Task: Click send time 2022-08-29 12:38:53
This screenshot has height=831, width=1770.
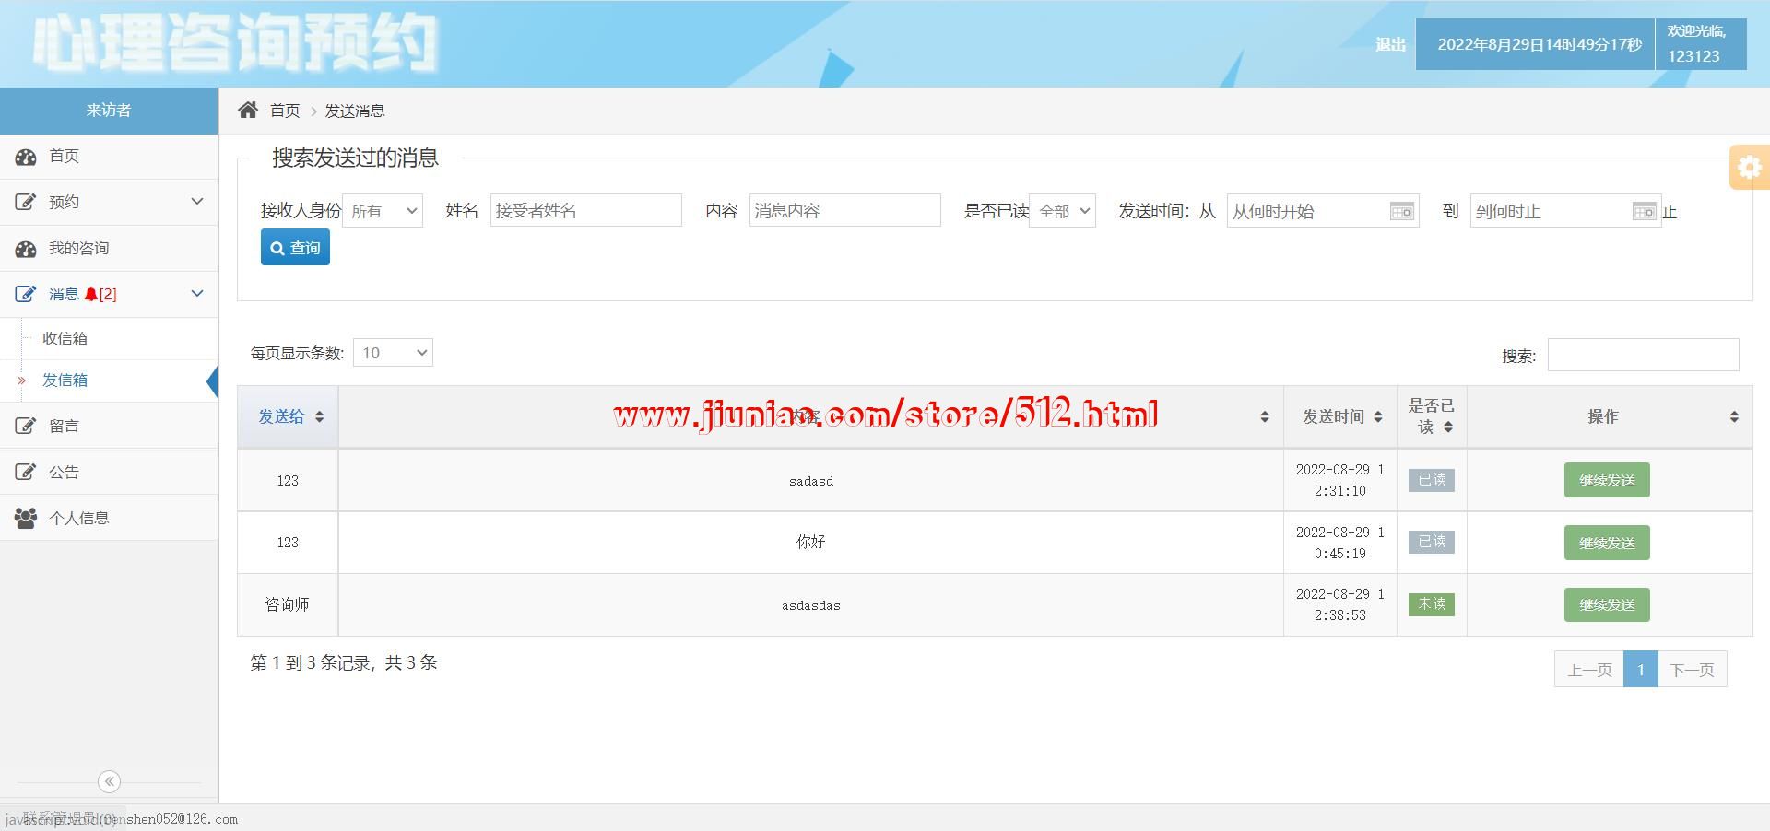Action: (x=1340, y=605)
